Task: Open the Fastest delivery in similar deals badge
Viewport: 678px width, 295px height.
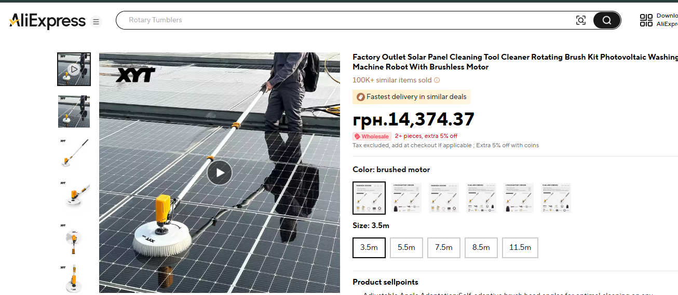Action: [x=412, y=97]
